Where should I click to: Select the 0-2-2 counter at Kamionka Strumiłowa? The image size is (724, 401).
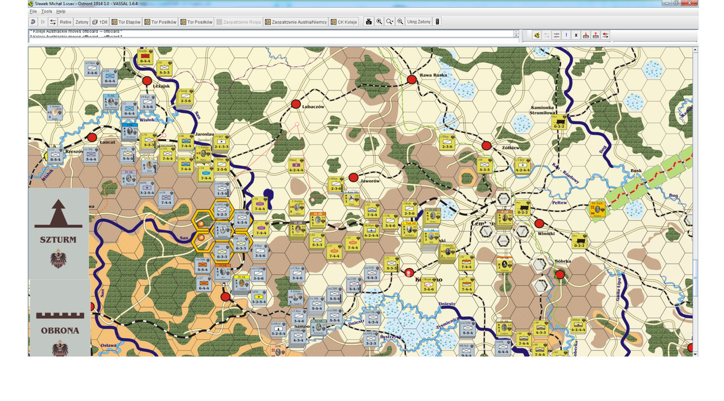(x=559, y=122)
